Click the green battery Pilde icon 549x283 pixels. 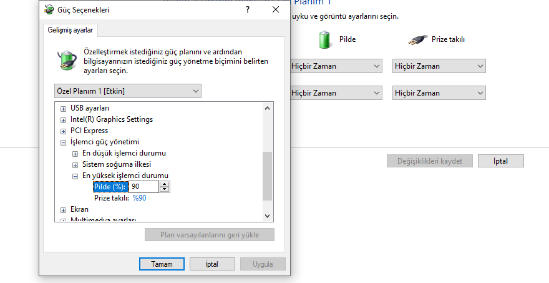click(324, 39)
